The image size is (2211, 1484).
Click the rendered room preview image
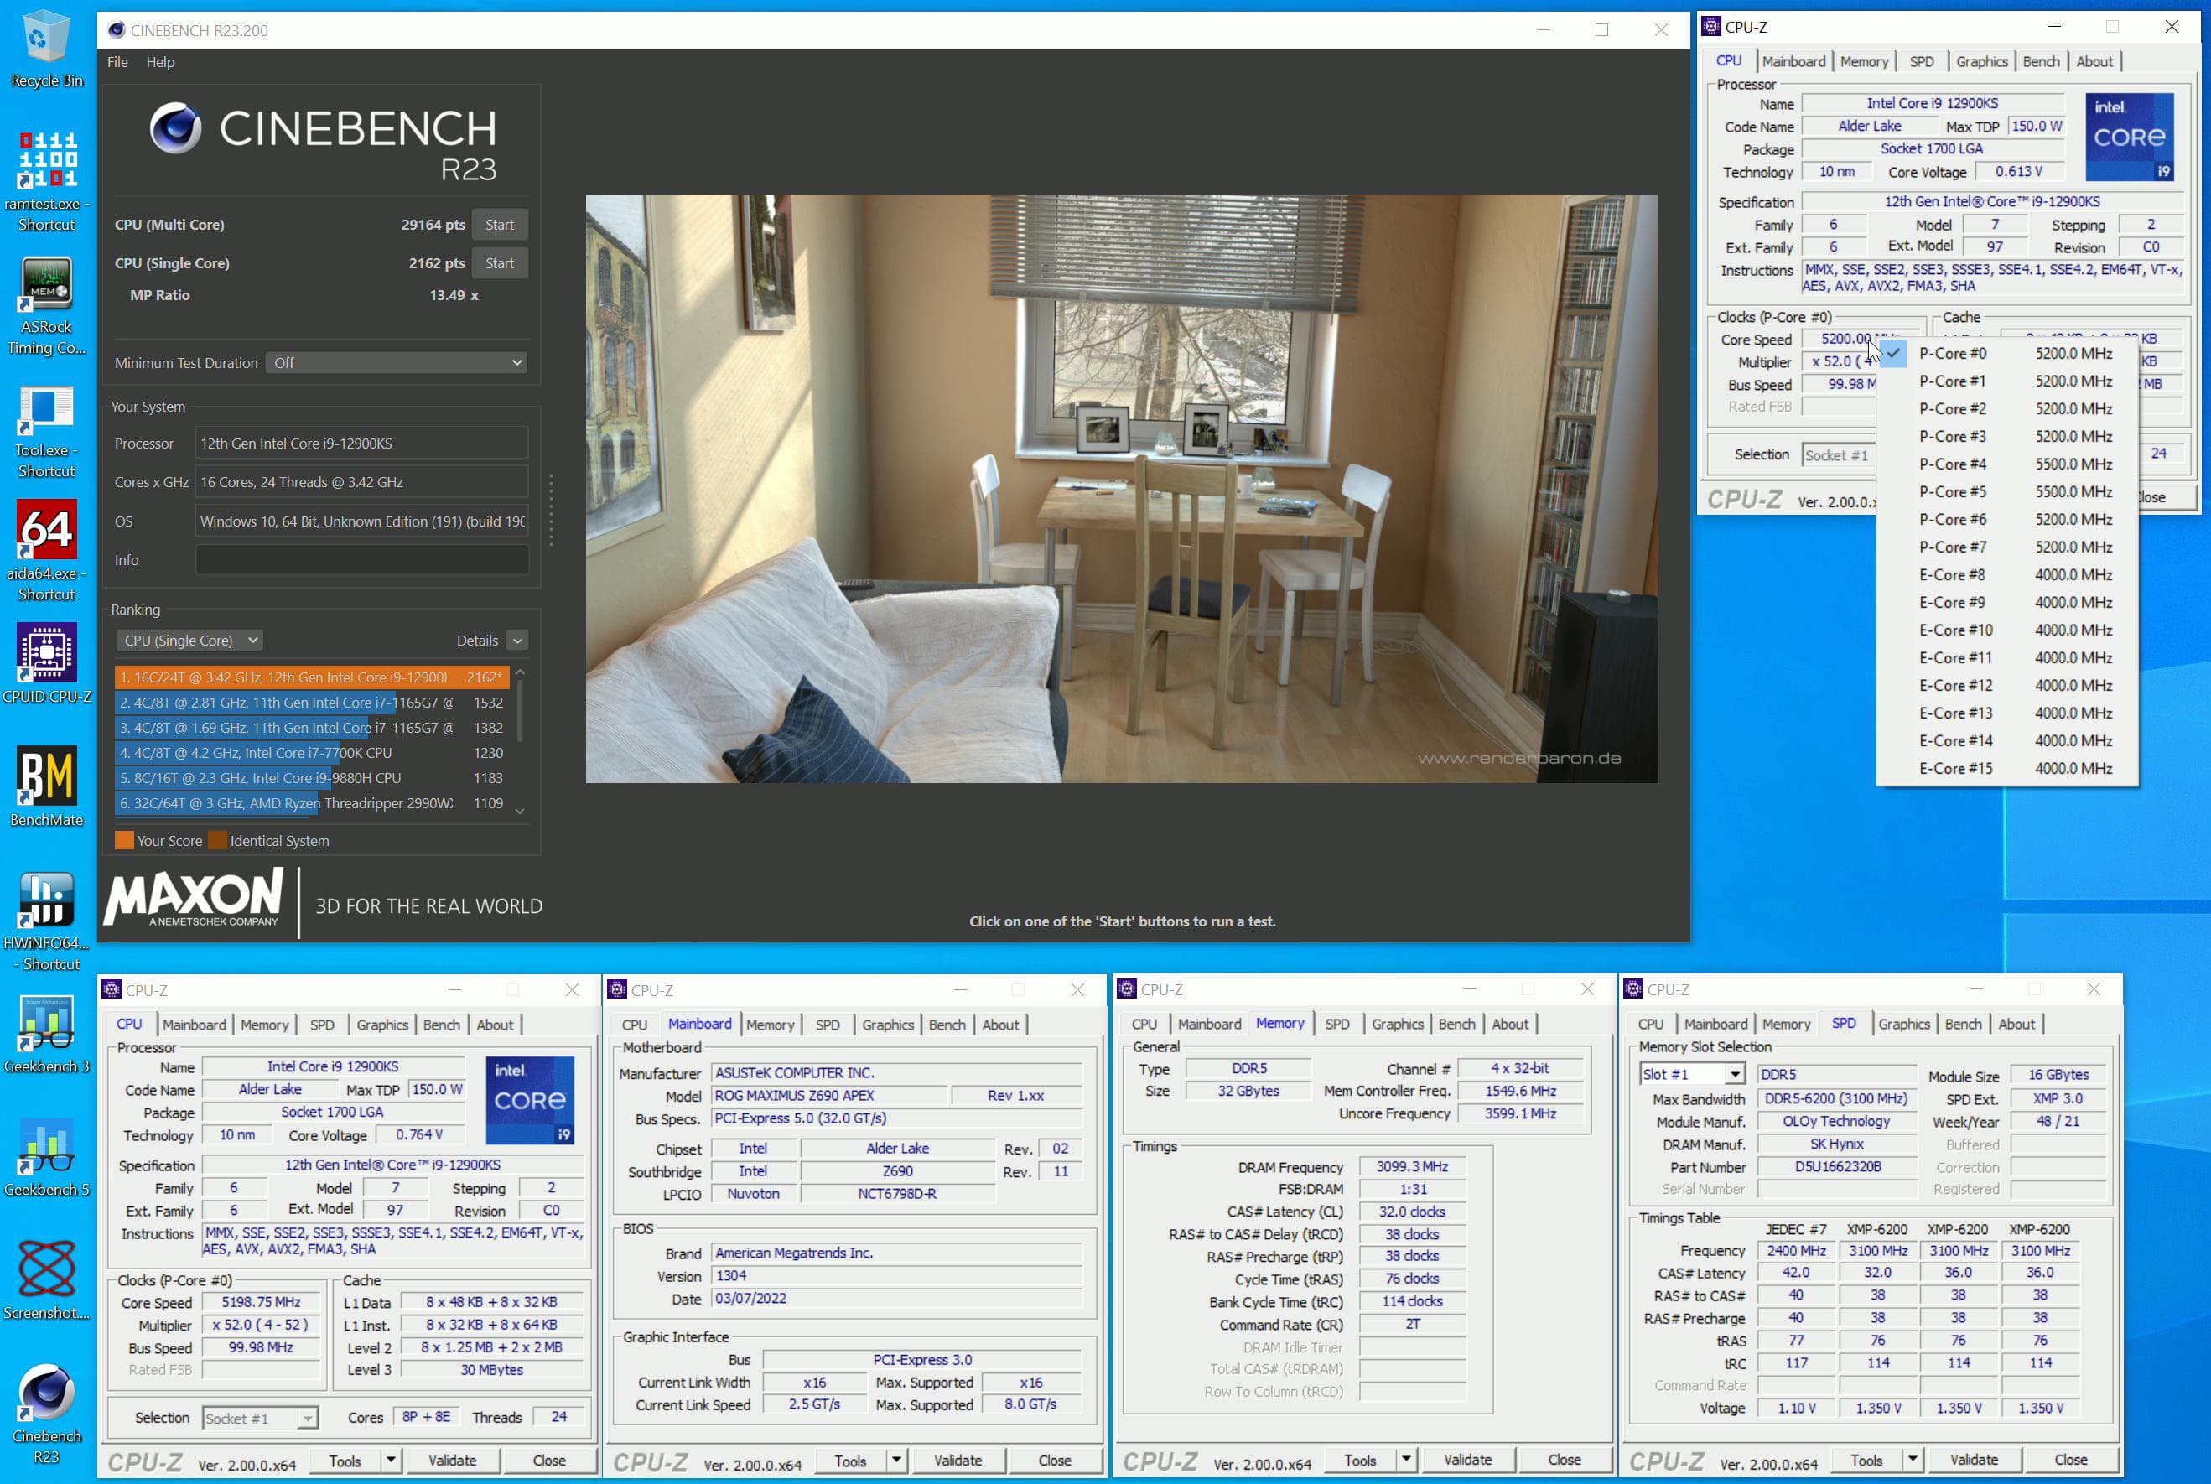1122,488
